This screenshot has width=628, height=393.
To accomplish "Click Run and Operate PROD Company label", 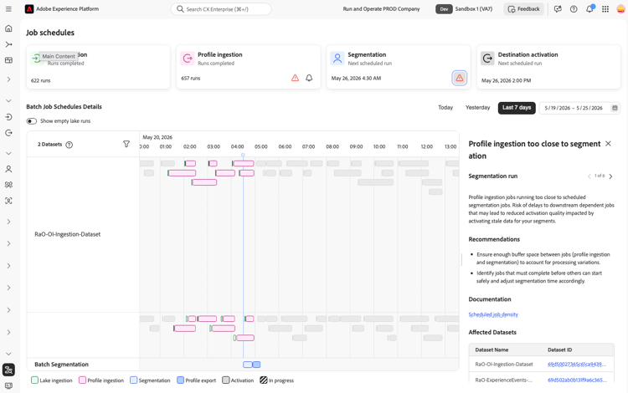I will tap(381, 9).
